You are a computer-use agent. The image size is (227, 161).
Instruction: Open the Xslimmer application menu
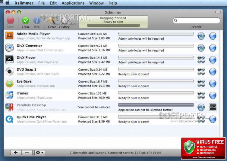(24, 3)
